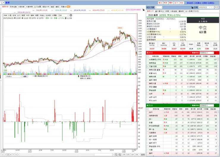
Task: Open the 分點進出 indicator dropdown
Action: (13, 76)
